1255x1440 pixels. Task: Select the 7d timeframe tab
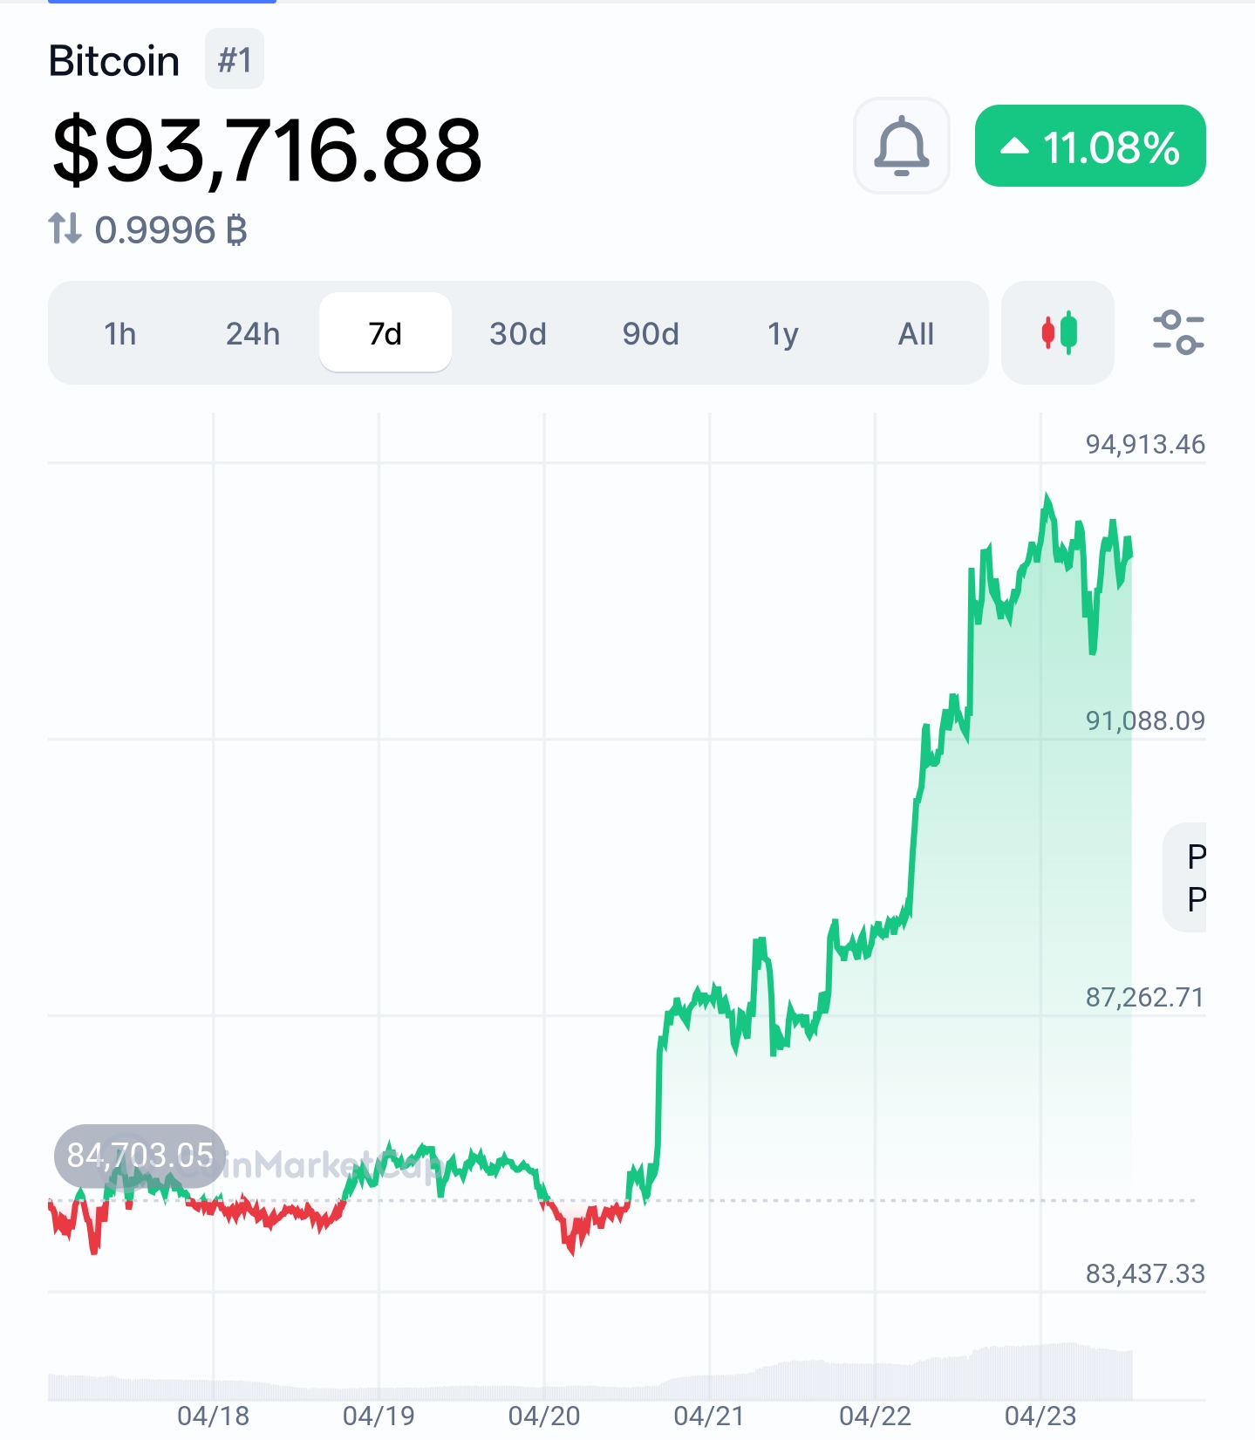pyautogui.click(x=385, y=333)
